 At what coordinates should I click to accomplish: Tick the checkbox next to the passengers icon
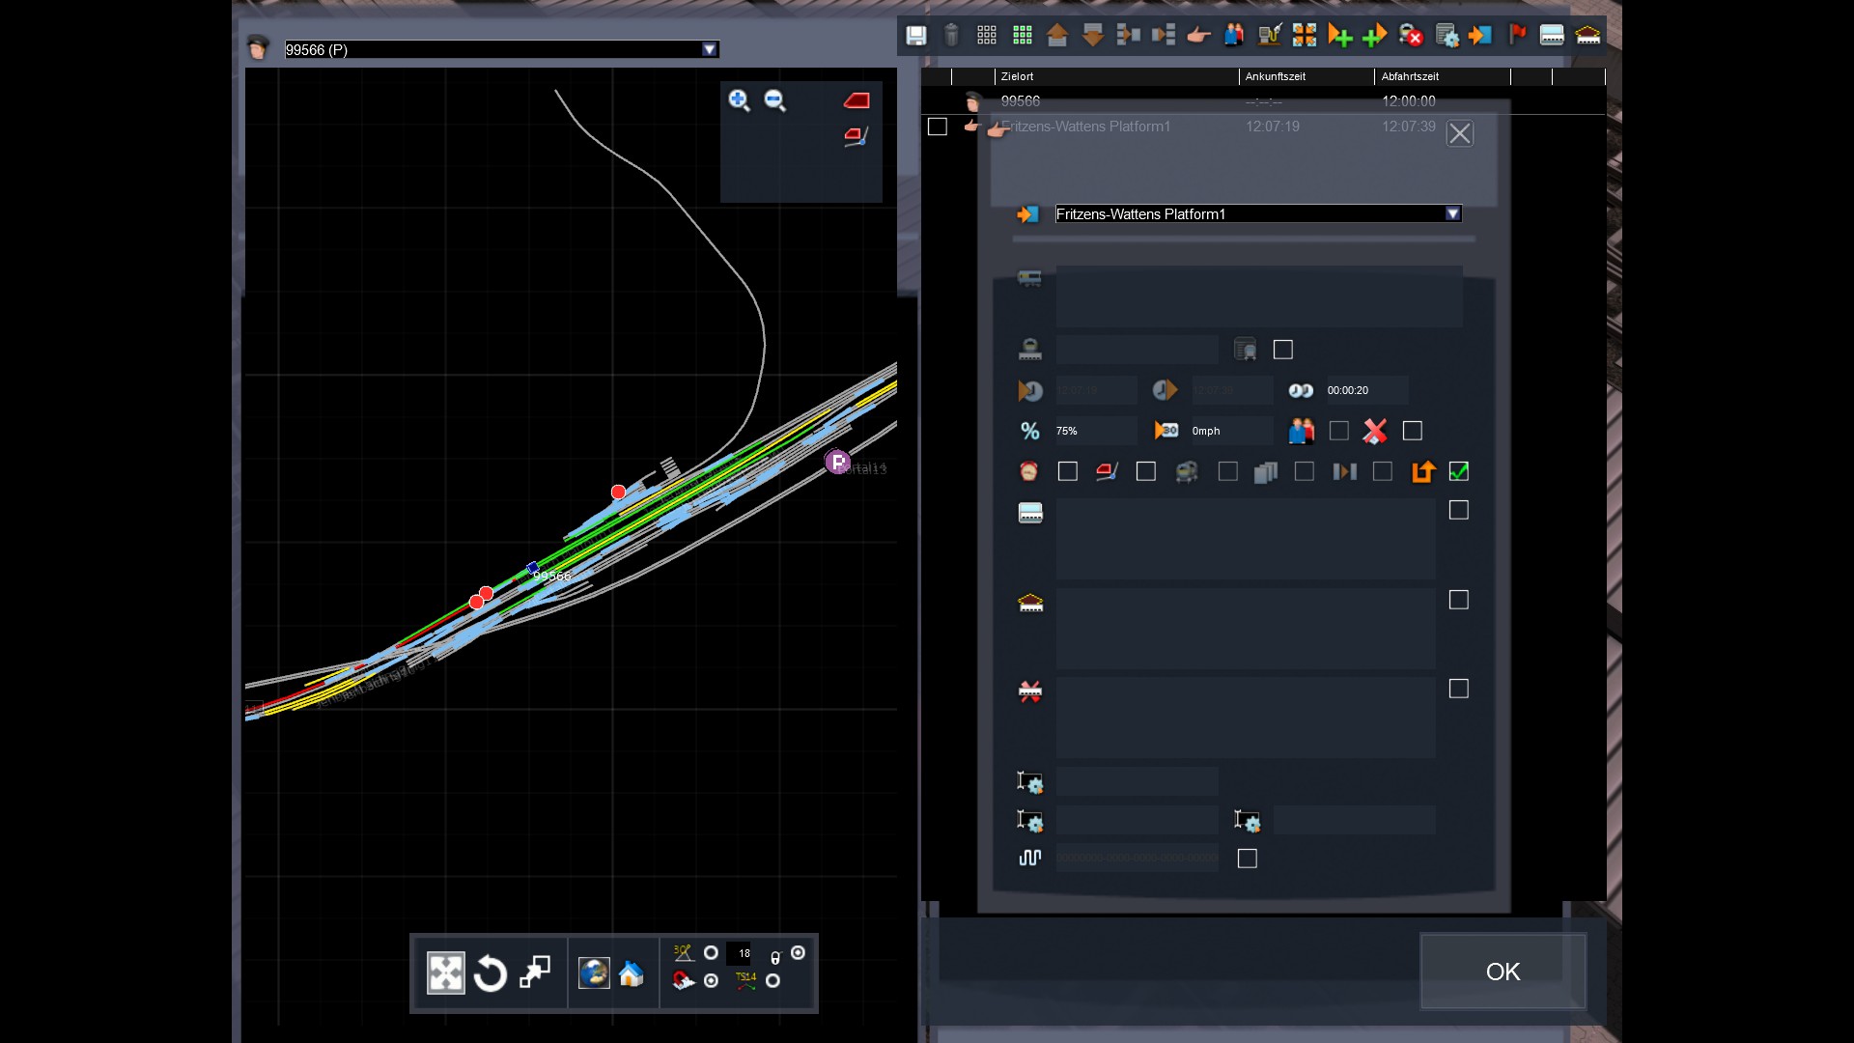tap(1339, 431)
